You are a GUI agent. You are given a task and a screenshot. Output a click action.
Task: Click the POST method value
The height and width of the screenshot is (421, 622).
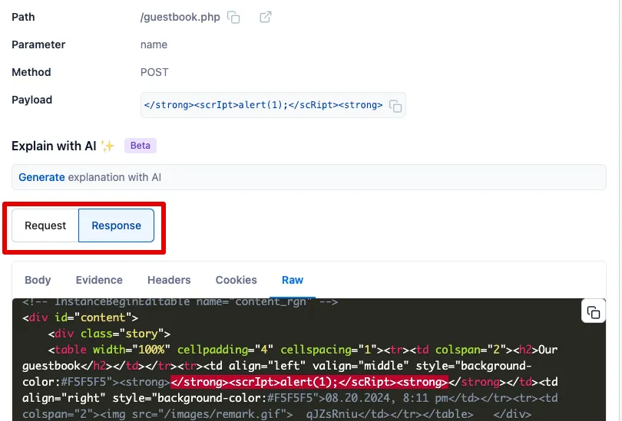point(154,73)
